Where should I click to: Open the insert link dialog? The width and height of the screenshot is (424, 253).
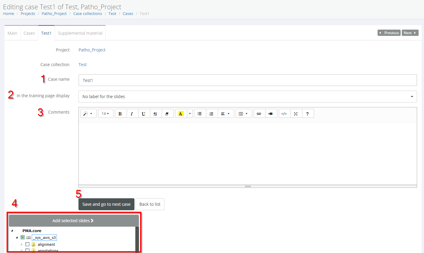[259, 114]
